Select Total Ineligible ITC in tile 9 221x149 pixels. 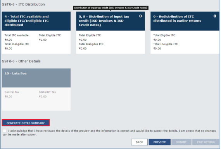[166, 44]
